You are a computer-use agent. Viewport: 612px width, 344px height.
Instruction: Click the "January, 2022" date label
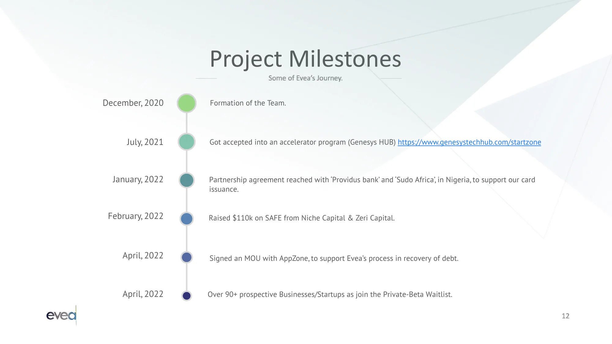pyautogui.click(x=138, y=179)
